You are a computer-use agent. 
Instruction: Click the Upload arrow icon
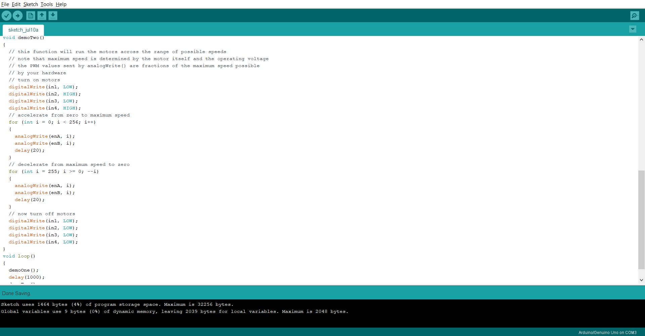[x=17, y=15]
